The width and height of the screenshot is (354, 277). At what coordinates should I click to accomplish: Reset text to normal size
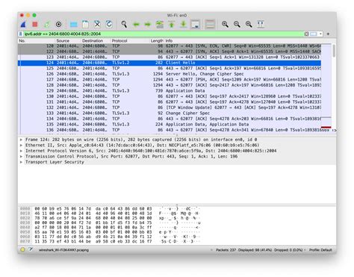click(x=249, y=24)
